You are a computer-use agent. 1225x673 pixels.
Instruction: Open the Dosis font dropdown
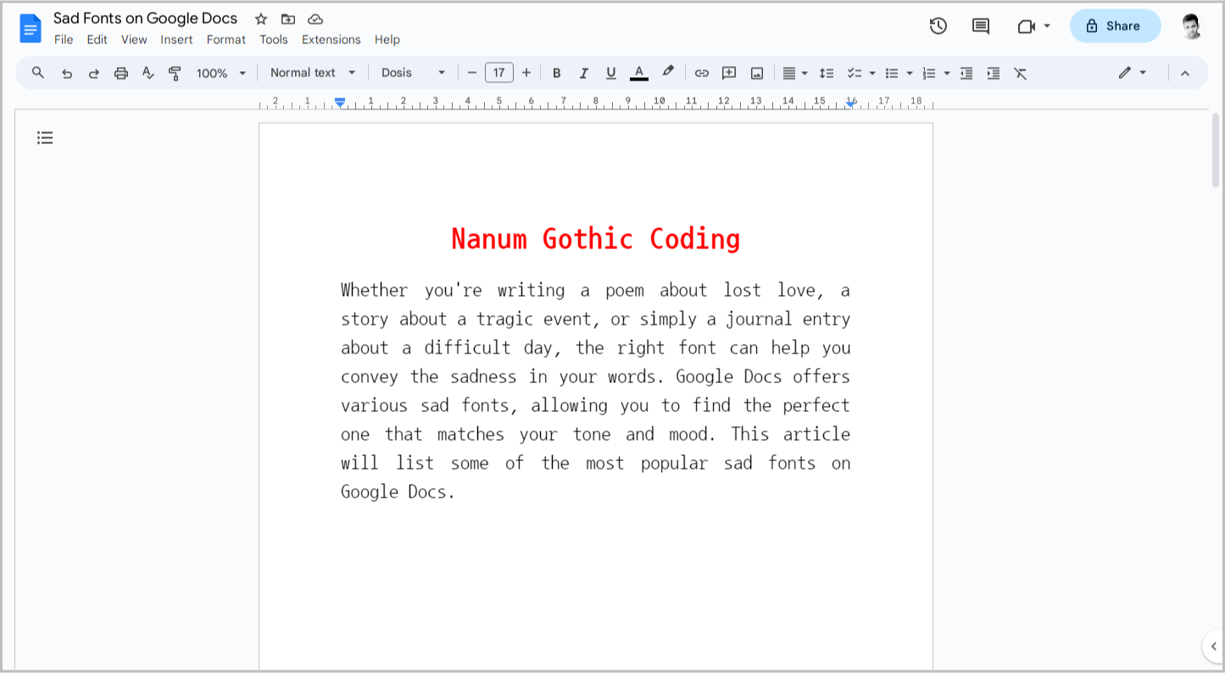pyautogui.click(x=413, y=73)
